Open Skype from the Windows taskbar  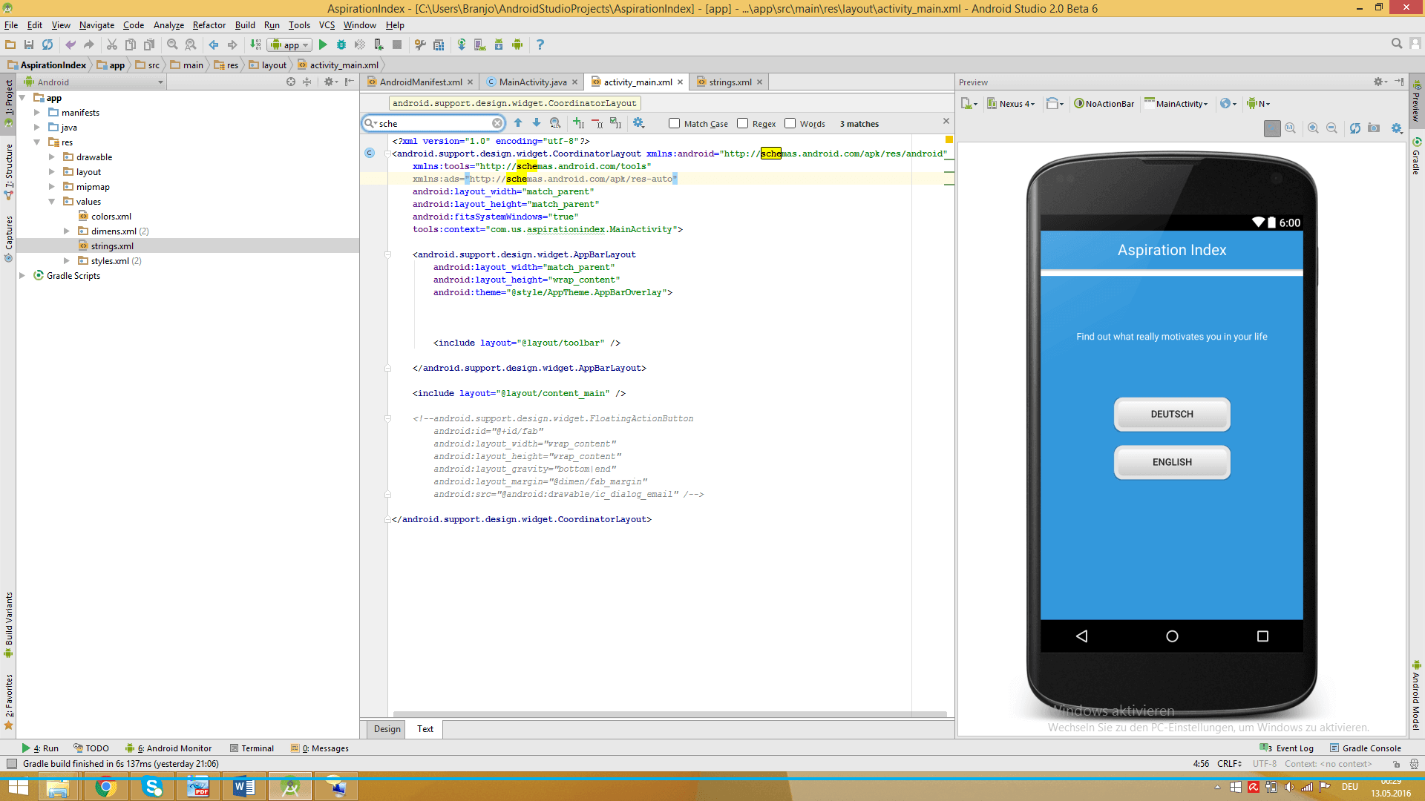point(152,787)
